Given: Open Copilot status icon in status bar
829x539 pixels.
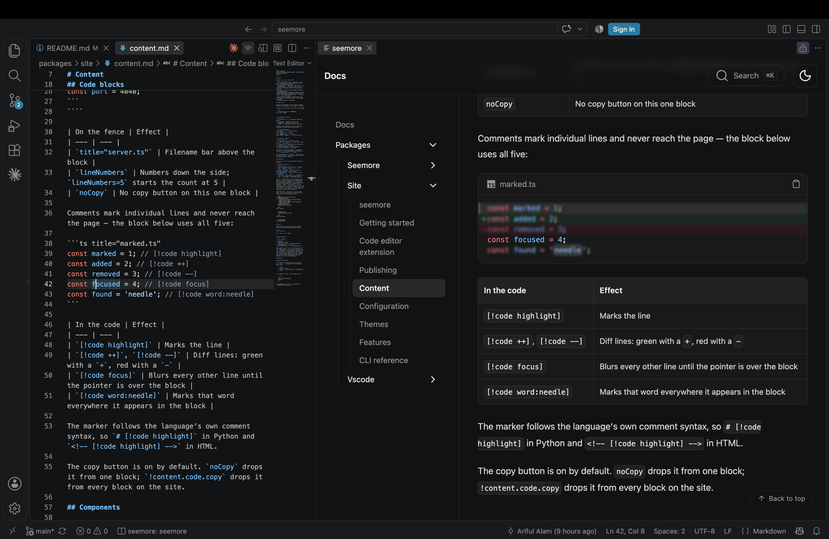Looking at the screenshot, I should [800, 531].
